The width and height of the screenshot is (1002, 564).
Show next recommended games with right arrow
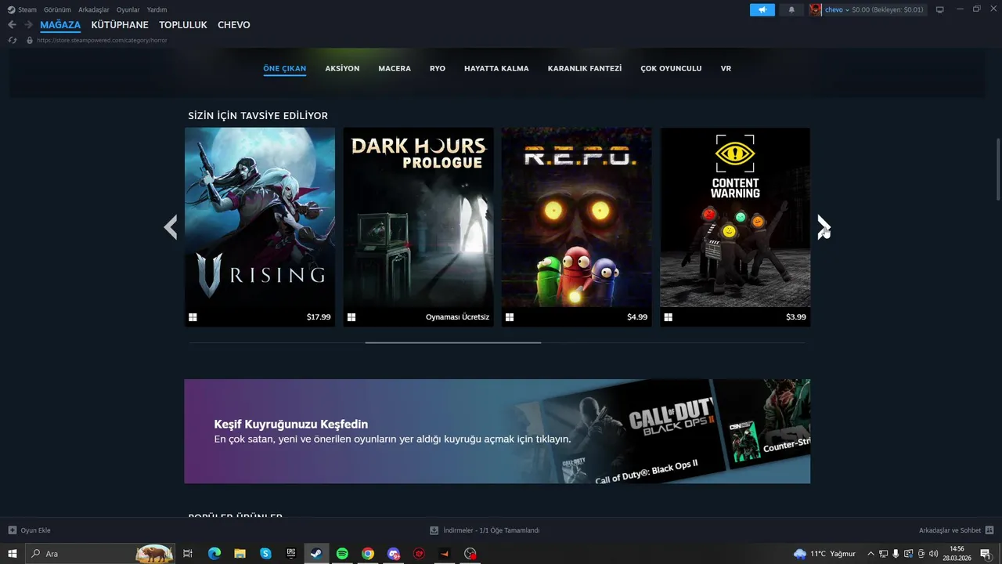pos(824,227)
